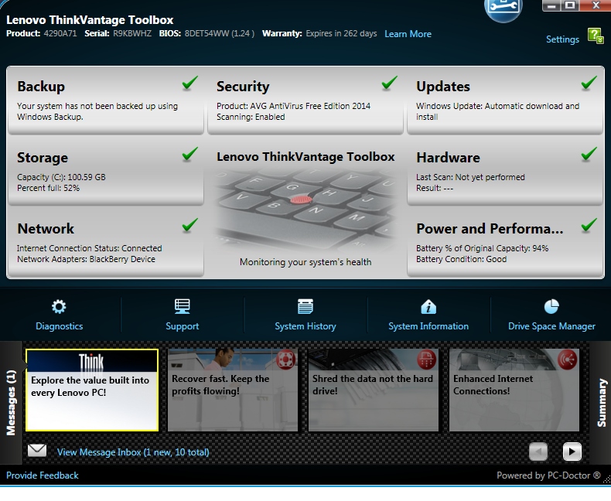Click the share icon on the Enhanced Internet card

tap(568, 360)
